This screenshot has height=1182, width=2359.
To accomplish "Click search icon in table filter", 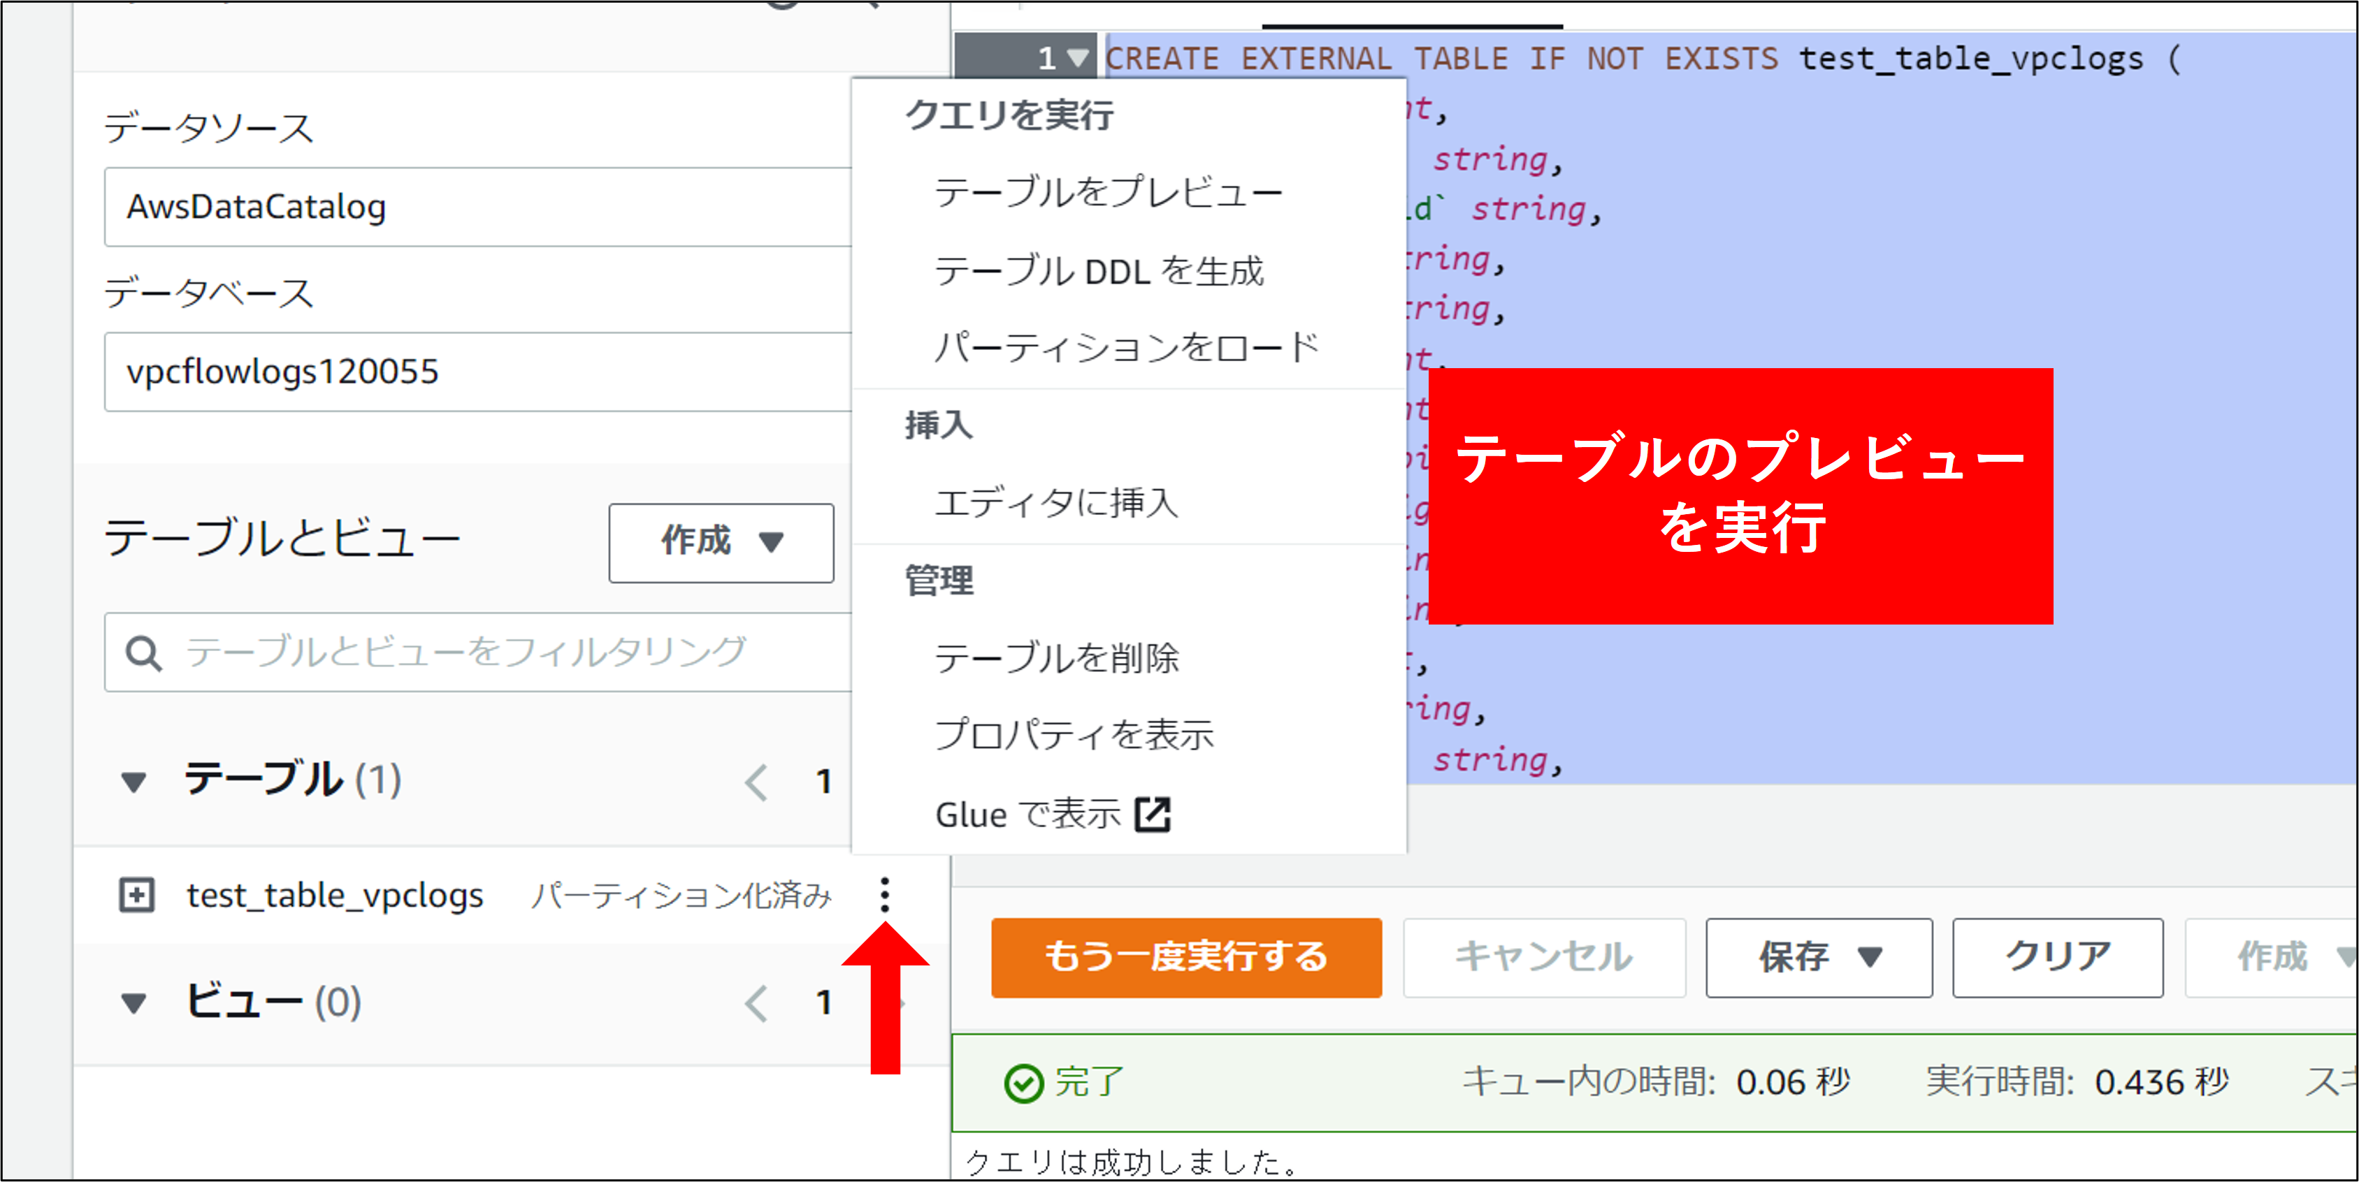I will (x=144, y=654).
